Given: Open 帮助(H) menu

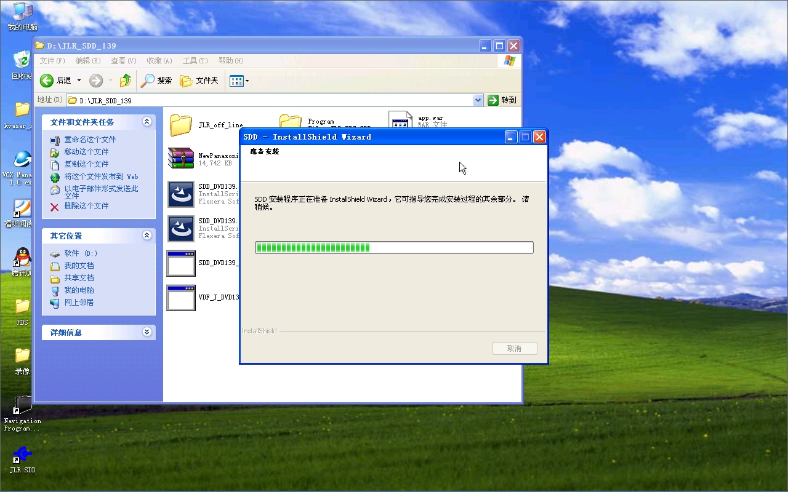Looking at the screenshot, I should (x=231, y=61).
